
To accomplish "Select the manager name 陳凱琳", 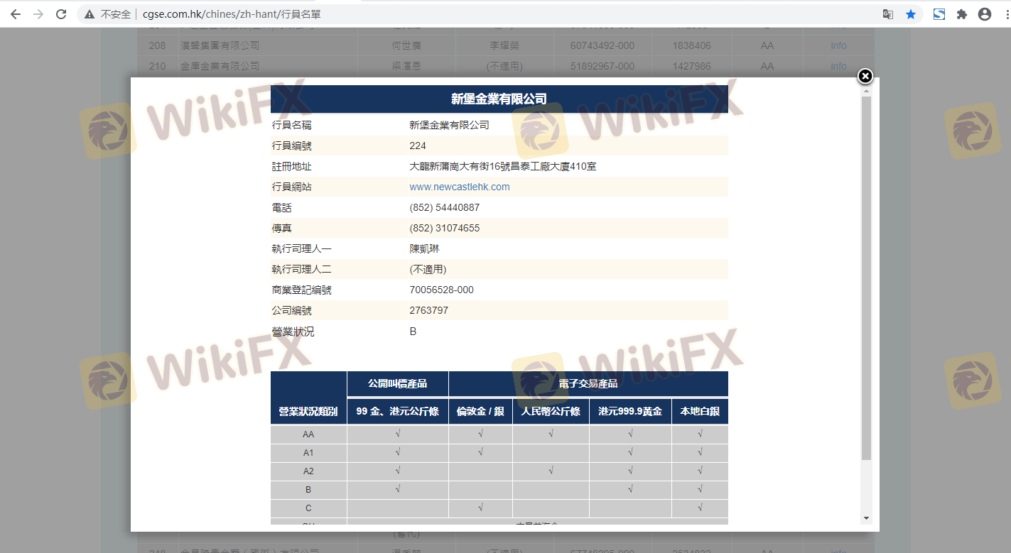I will 424,248.
